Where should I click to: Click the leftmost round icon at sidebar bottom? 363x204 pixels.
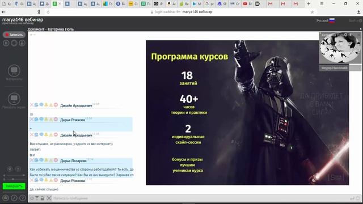tap(6, 198)
